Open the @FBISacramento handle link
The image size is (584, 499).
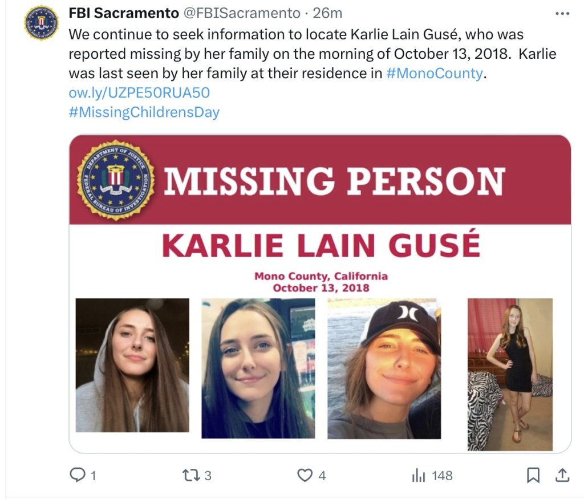tap(242, 13)
